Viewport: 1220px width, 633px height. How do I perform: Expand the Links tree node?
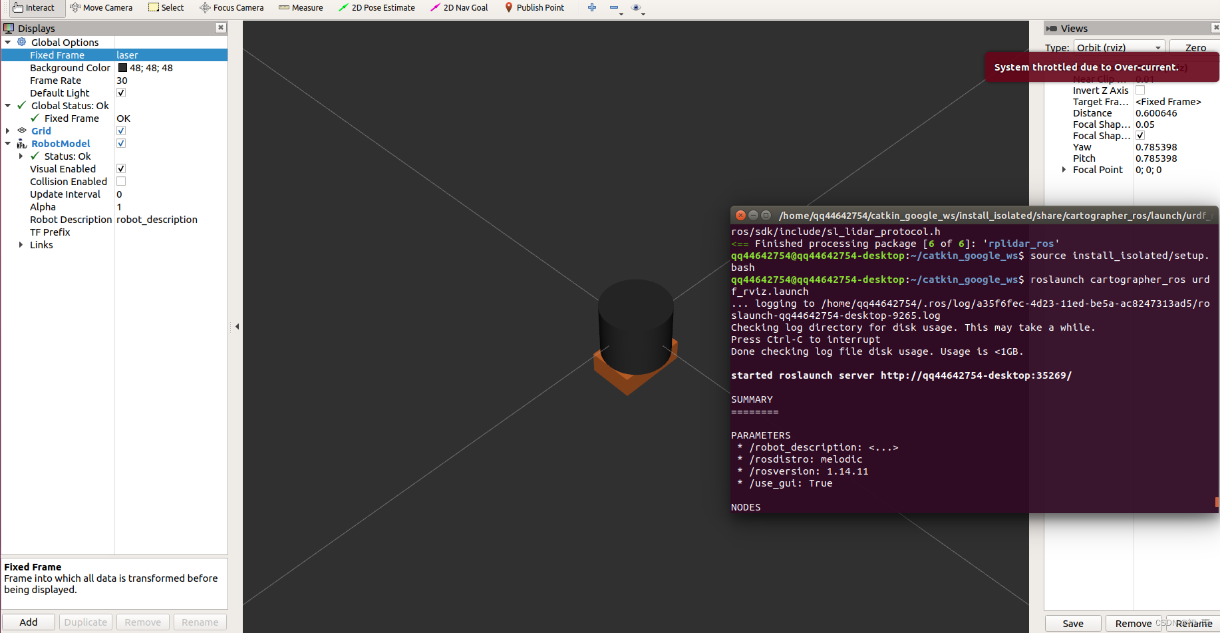(21, 244)
